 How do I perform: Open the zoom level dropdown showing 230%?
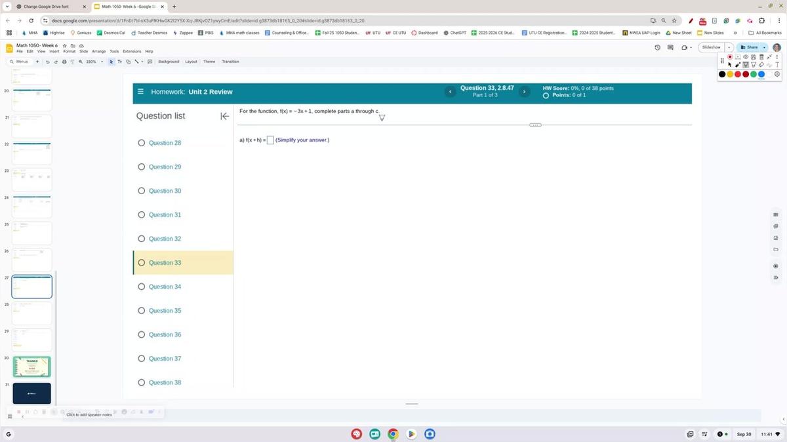92,61
